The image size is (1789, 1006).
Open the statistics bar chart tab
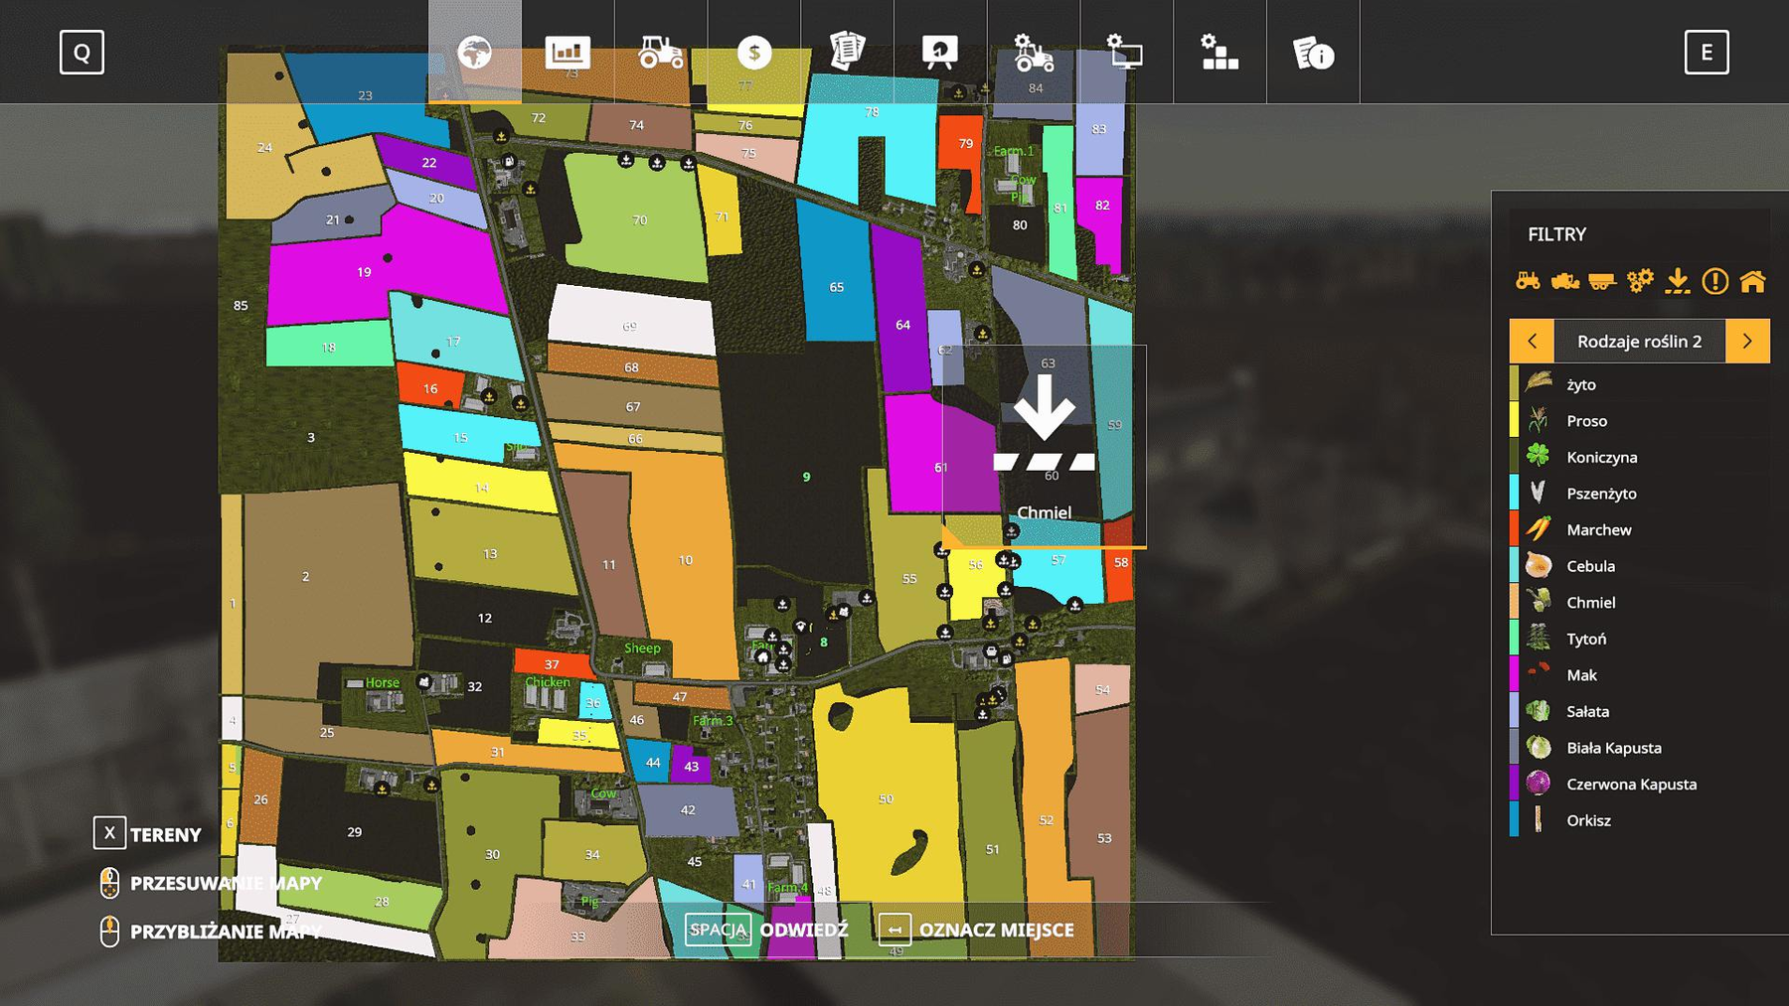click(568, 52)
